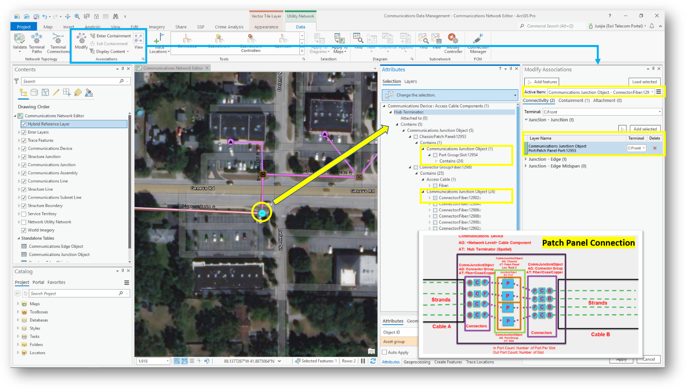Click the Add features button
686x389 pixels.
[542, 81]
